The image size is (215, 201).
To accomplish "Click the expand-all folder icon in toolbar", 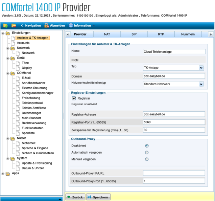I will [5, 25].
